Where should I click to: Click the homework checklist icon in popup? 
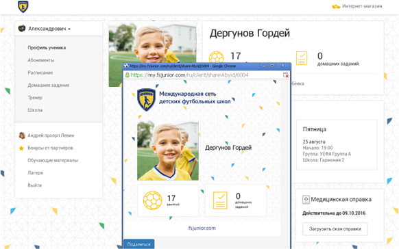pyautogui.click(x=220, y=200)
